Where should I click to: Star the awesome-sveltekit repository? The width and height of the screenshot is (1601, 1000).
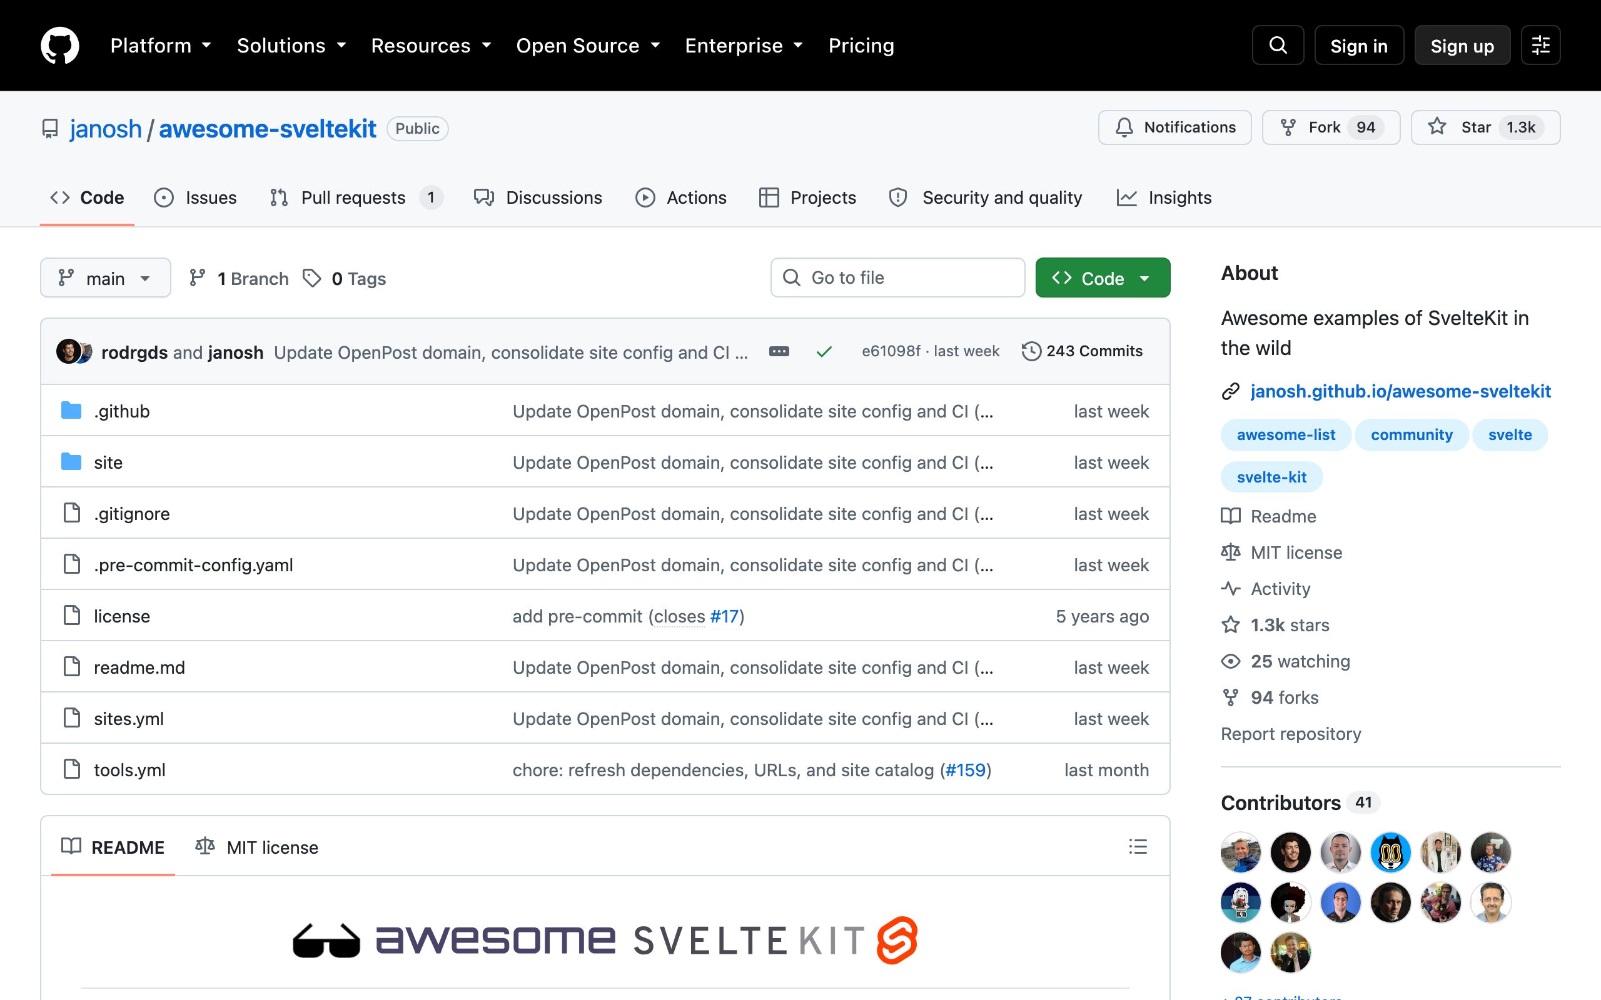pos(1485,127)
